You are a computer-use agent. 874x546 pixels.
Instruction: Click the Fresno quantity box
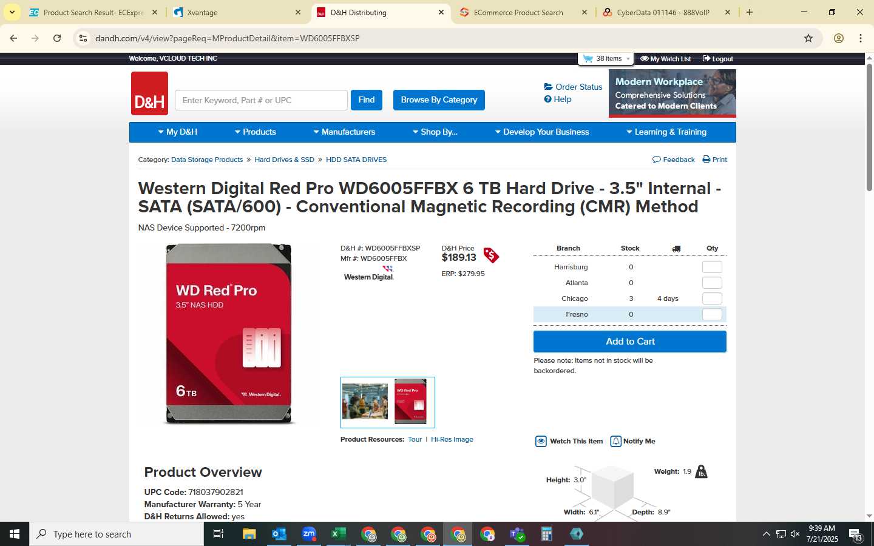coord(712,314)
